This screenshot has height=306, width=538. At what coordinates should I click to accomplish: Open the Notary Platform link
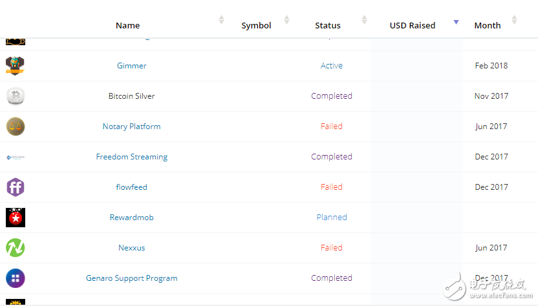pyautogui.click(x=131, y=127)
